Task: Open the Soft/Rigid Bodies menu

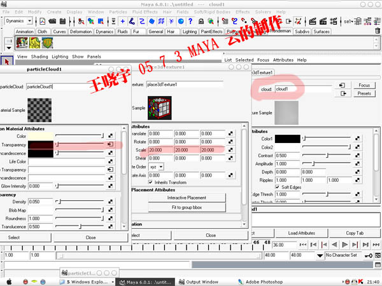Action: 212,11
